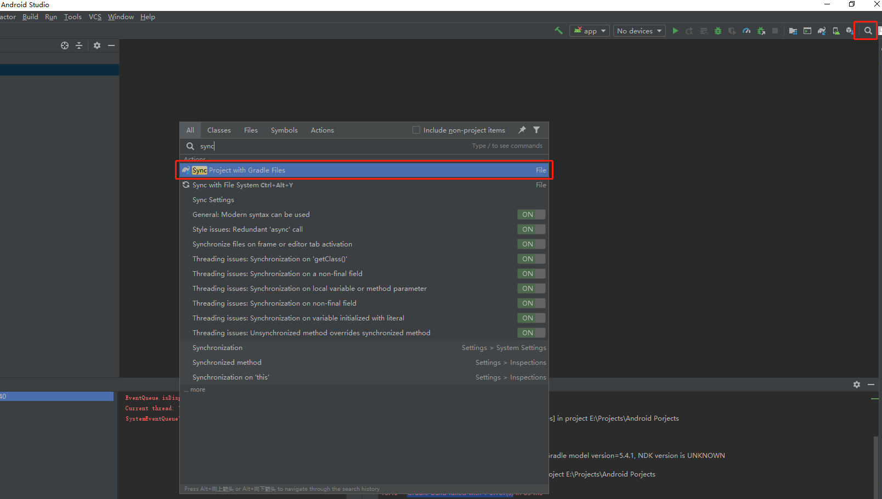Switch to the Actions tab
Screen dimensions: 882x499
click(x=323, y=130)
